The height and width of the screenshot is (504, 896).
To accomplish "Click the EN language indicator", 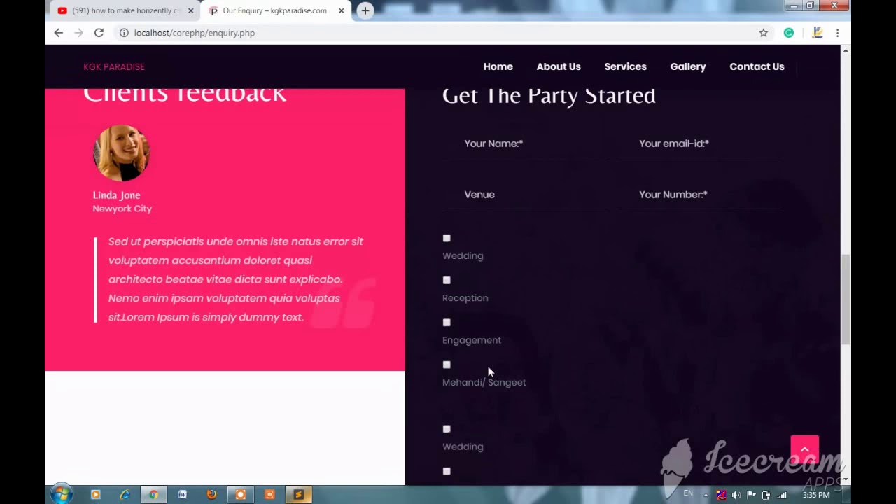I will [688, 493].
